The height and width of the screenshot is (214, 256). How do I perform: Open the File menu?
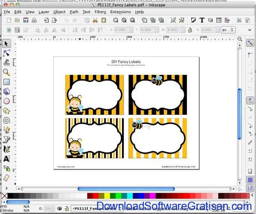(7, 12)
